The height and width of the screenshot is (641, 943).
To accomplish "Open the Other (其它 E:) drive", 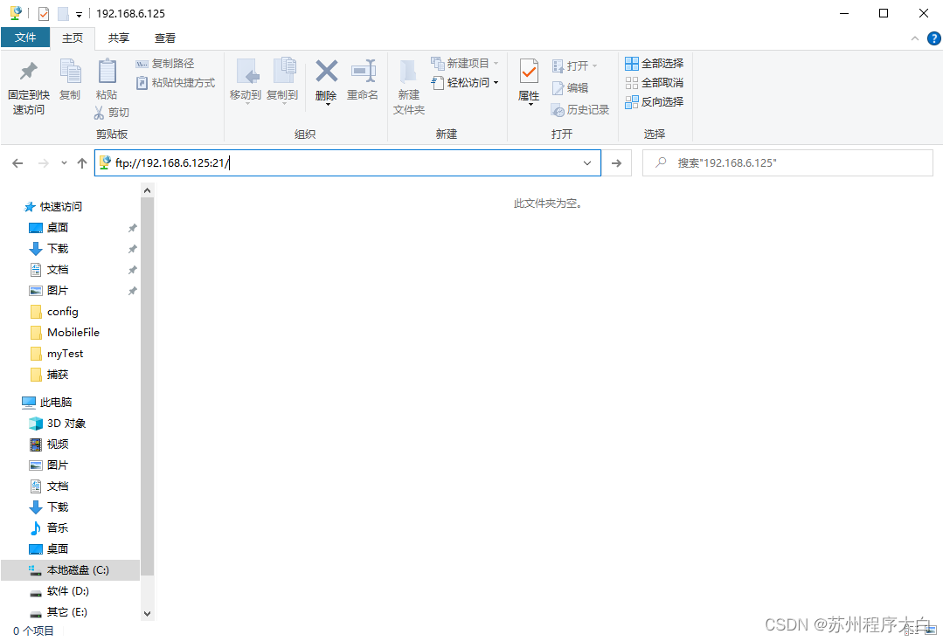I will tap(59, 612).
